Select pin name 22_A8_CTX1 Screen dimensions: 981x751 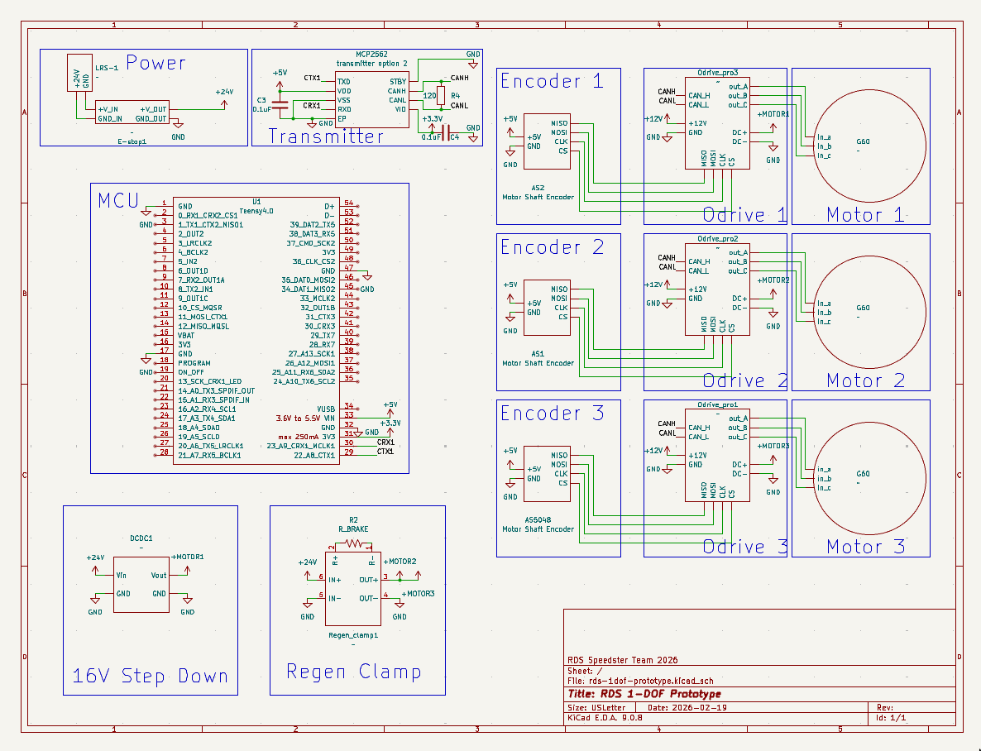[314, 456]
